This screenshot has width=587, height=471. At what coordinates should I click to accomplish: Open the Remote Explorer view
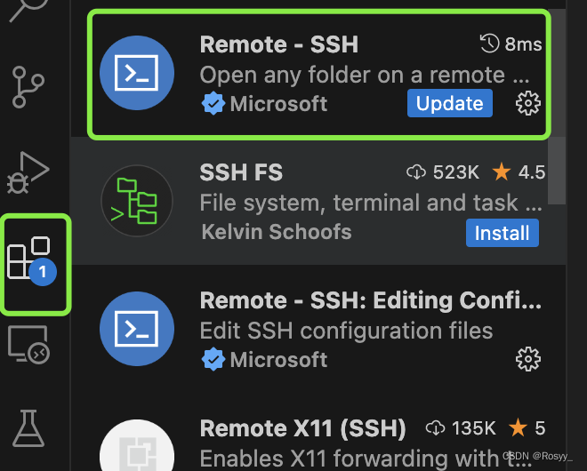[x=28, y=345]
